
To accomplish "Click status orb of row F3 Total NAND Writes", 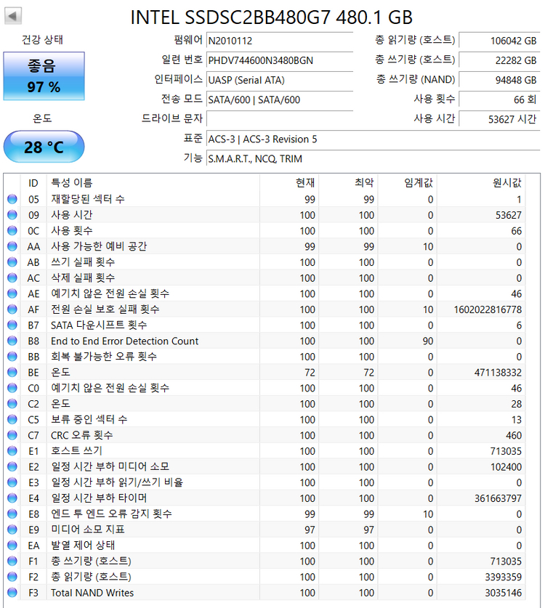I will pyautogui.click(x=12, y=593).
